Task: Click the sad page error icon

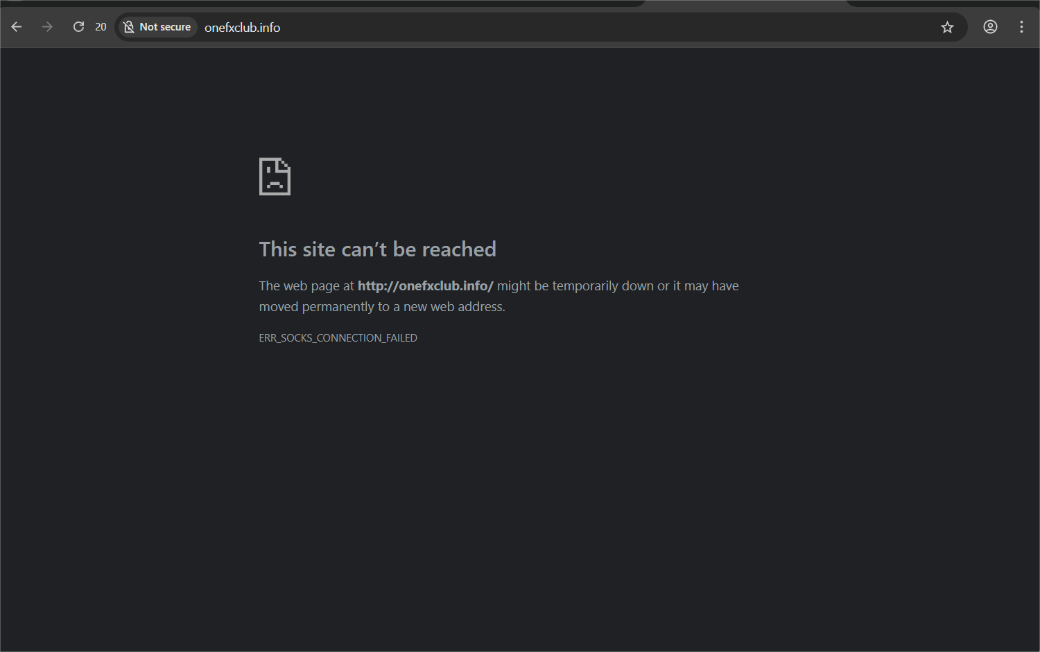Action: (x=275, y=177)
